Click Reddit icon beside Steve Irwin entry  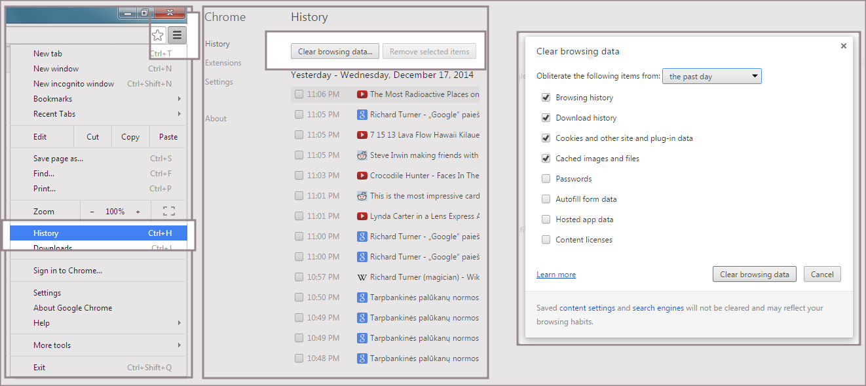362,155
